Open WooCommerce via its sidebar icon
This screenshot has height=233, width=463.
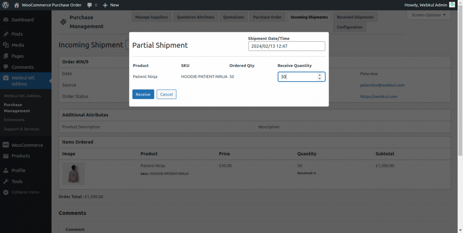click(x=5, y=145)
